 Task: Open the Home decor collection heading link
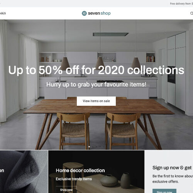(x=80, y=171)
